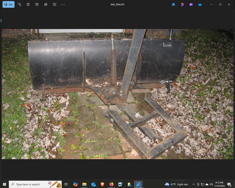Viewport: 235px width, 188px height.
Task: Open Task View on the taskbar
Action: point(66,184)
